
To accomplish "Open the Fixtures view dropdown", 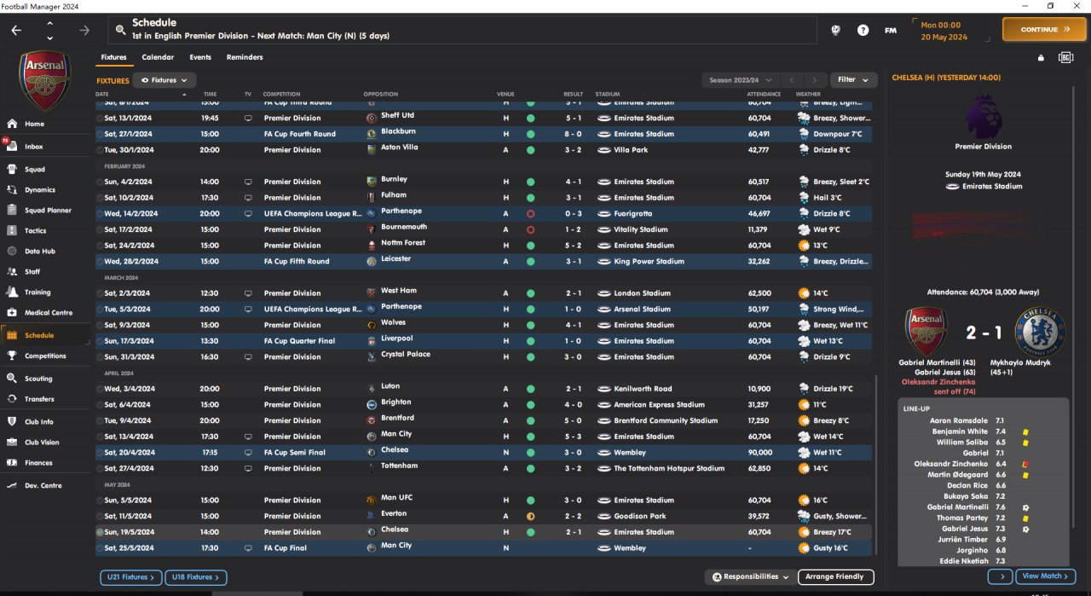I will point(164,80).
